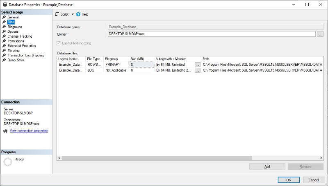Screen dimensions: 328x186
Task: Click the horizontal scrollbar left arrow
Action: 59,158
